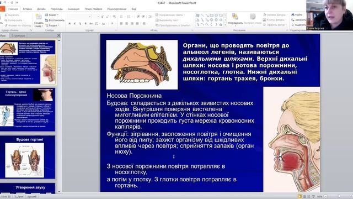The image size is (353, 199).
Task: Click Заменить (Replace) in editing group
Action: pyautogui.click(x=299, y=20)
